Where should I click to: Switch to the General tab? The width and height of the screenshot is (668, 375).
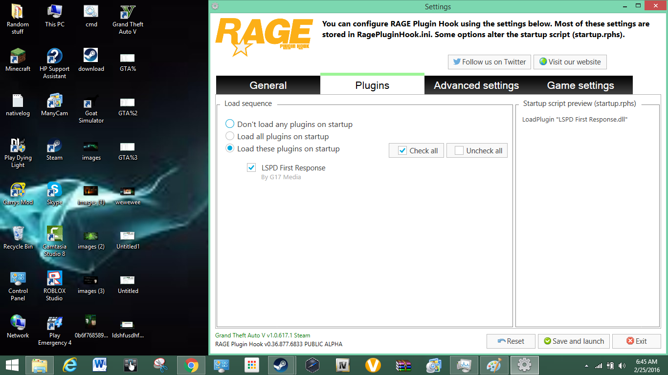point(268,85)
